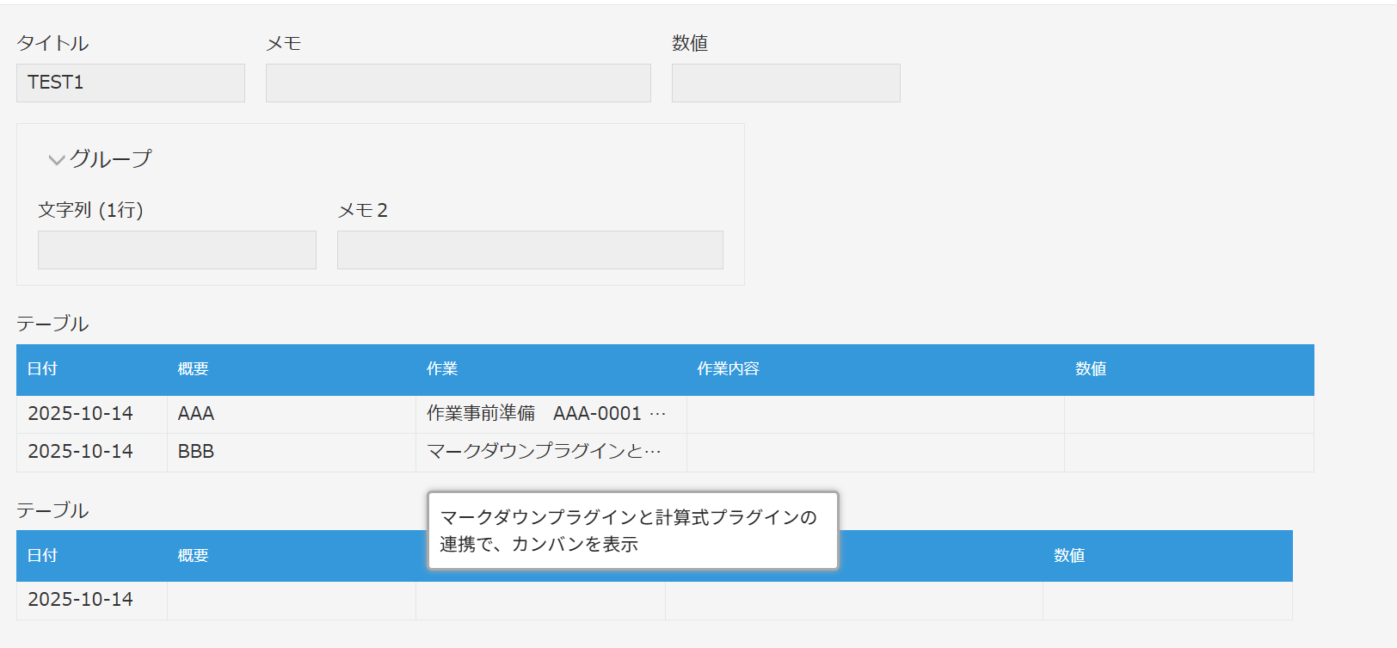Screen dimensions: 1397x648
Task: Select the 数値 input field above the tables
Action: [x=785, y=83]
